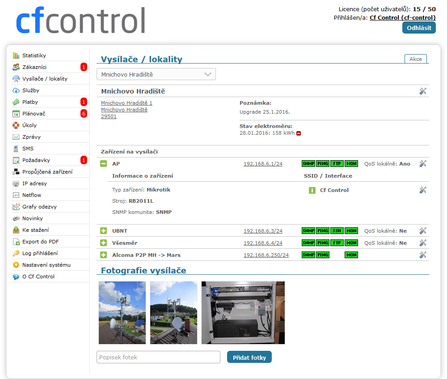Click the SNMP badge of AP row
The height and width of the screenshot is (379, 447).
tap(308, 164)
